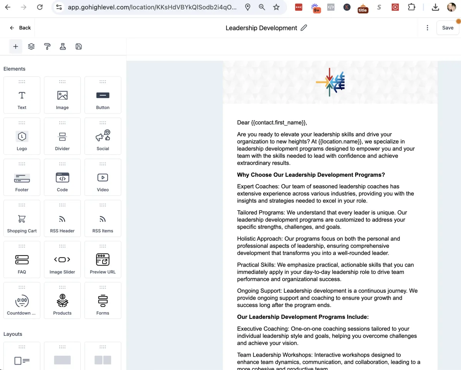Select the text-with-image layout

22,356
